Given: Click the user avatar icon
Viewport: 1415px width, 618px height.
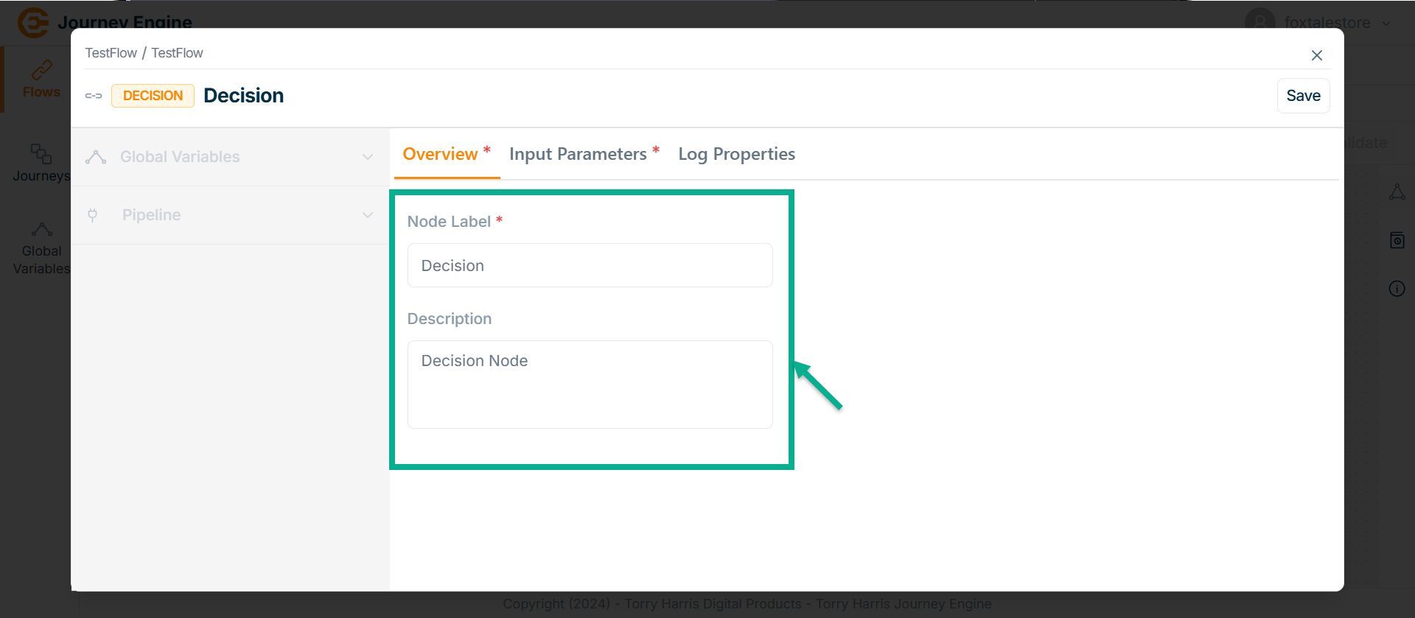Looking at the screenshot, I should [x=1259, y=22].
